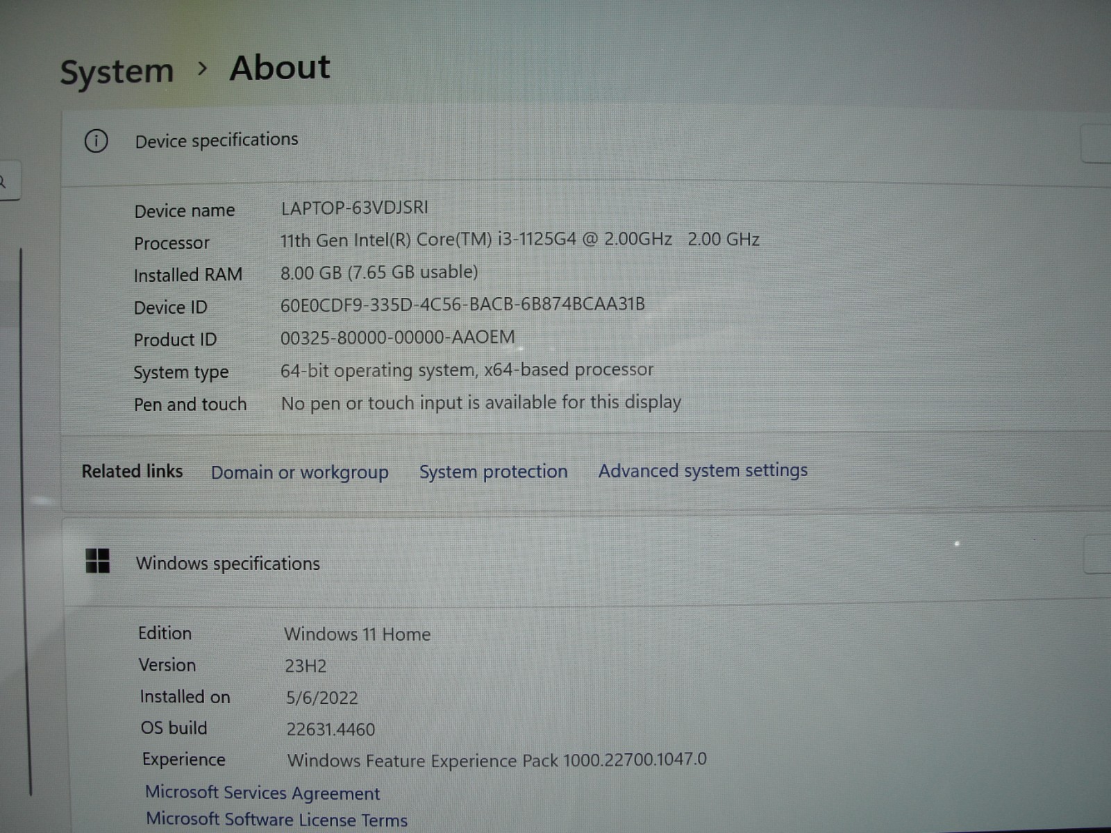Click the Copy button for Windows specifications
Viewport: 1111px width, 833px height.
pyautogui.click(x=1098, y=554)
